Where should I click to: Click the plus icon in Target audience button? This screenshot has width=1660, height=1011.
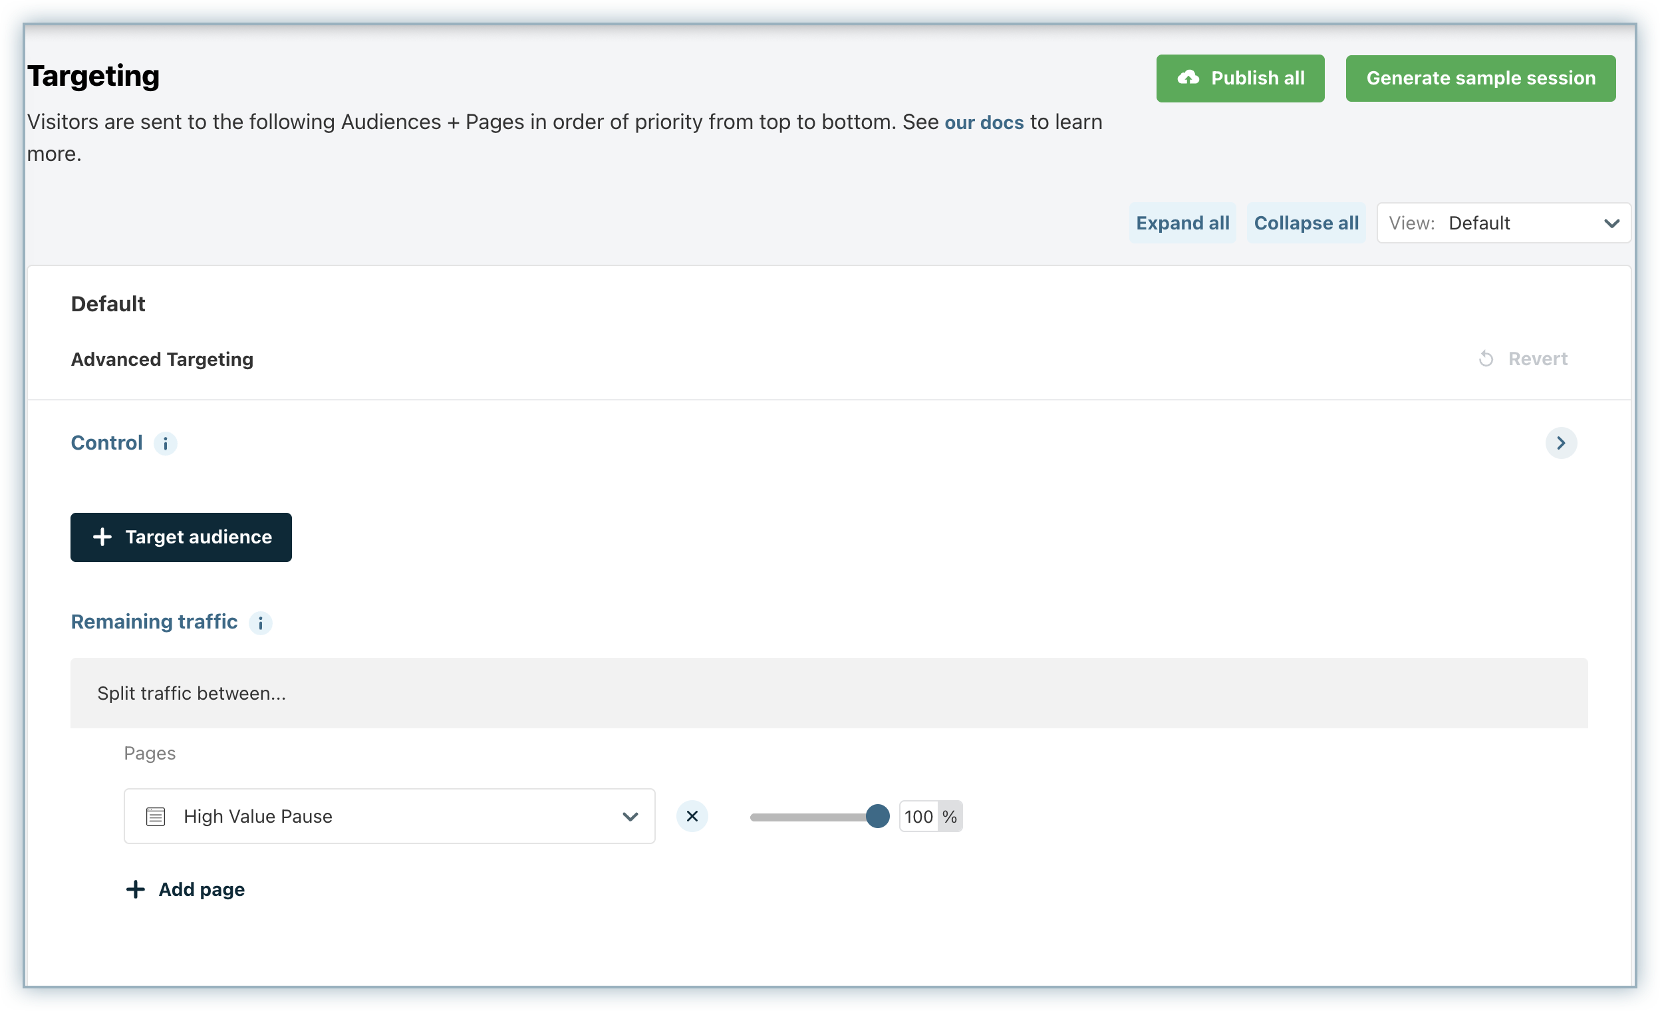pyautogui.click(x=102, y=537)
